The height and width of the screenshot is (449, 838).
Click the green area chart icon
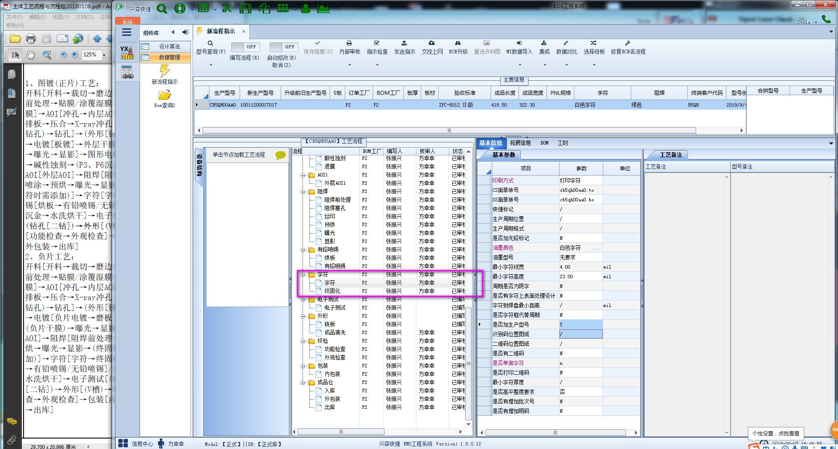click(323, 8)
